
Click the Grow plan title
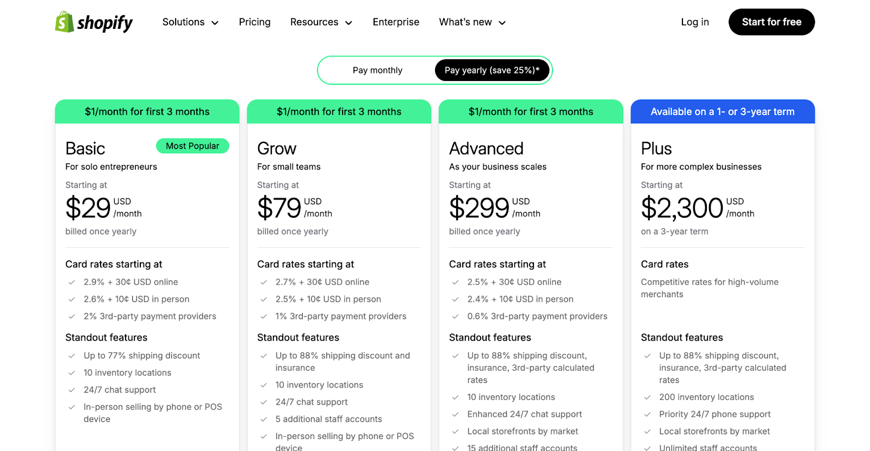click(x=277, y=148)
